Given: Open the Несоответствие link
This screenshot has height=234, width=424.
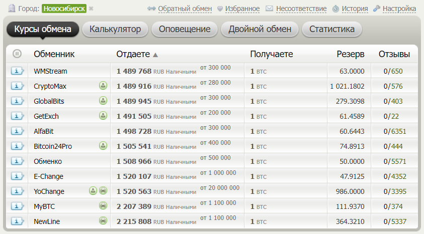Looking at the screenshot, I should pos(301,9).
